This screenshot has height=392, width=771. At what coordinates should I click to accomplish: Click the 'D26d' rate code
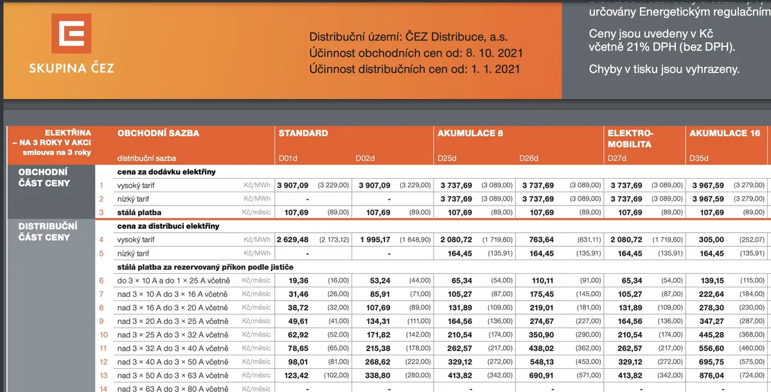click(x=529, y=157)
